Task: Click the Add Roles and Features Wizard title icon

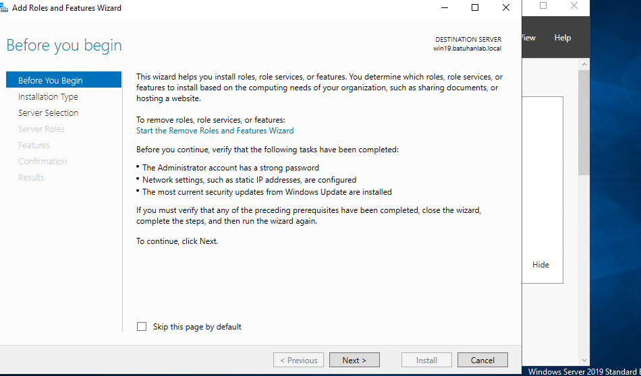Action: click(x=6, y=8)
